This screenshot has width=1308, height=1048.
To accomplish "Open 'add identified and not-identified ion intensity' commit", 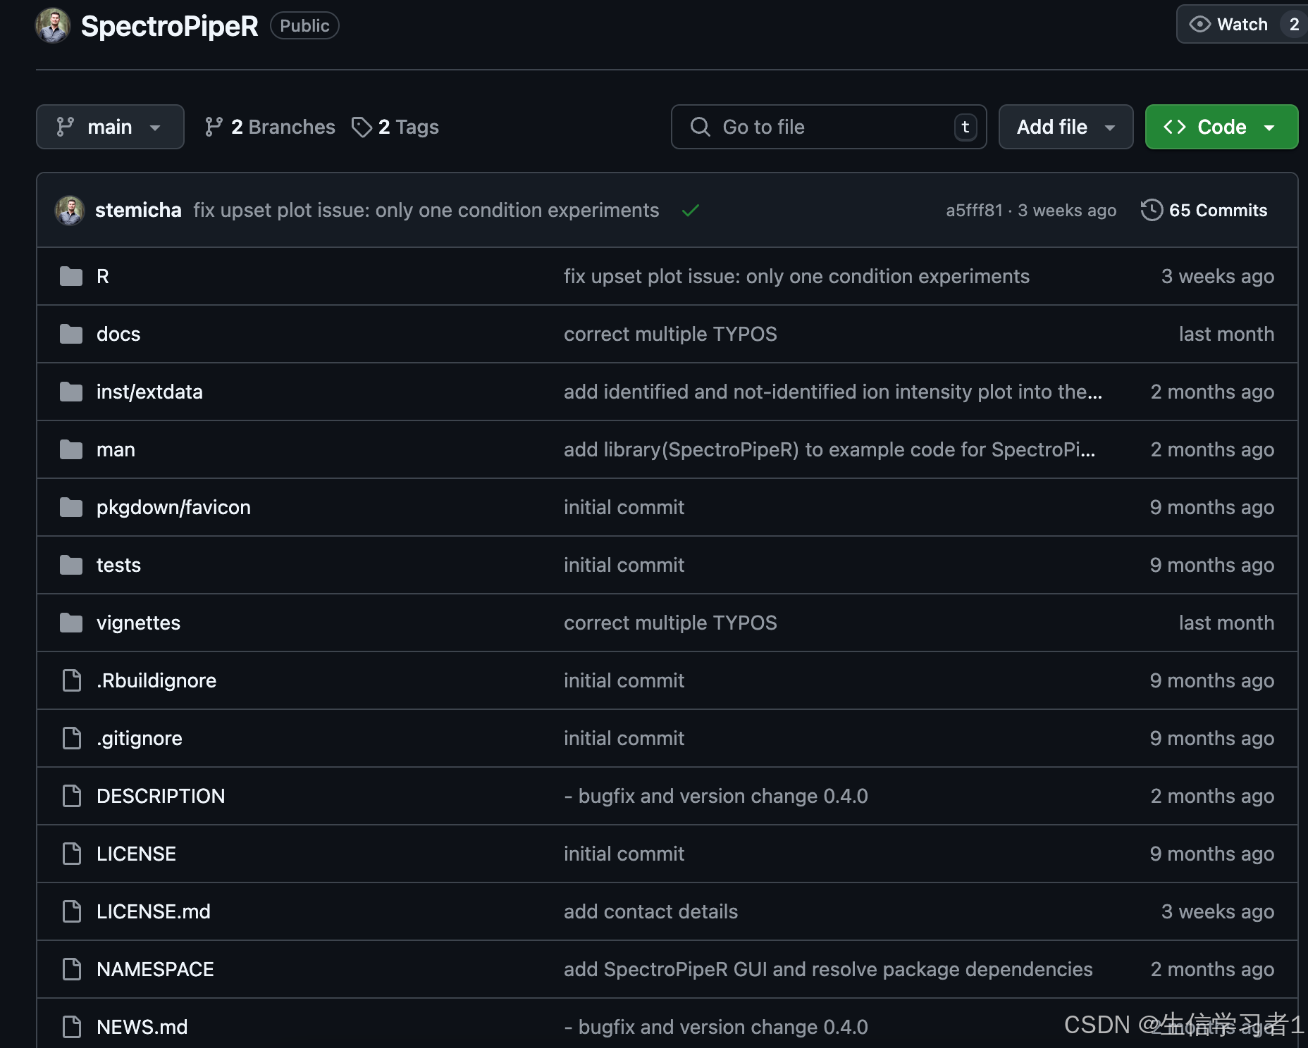I will point(833,392).
